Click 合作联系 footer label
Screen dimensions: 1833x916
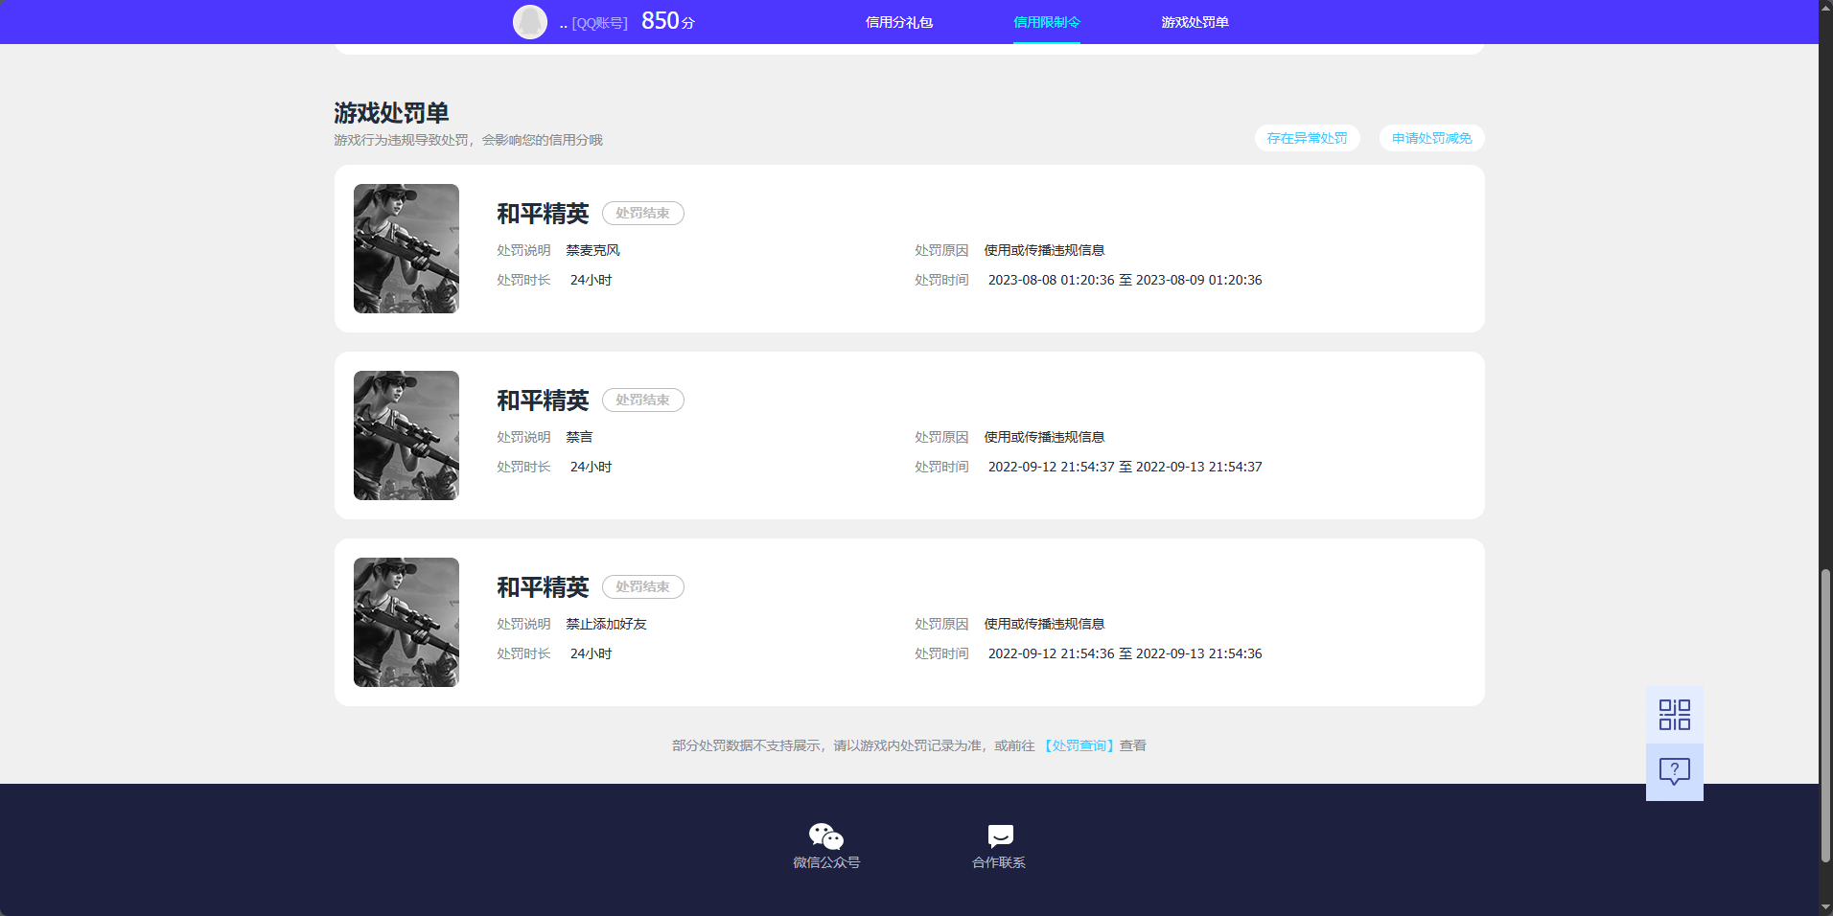999,862
